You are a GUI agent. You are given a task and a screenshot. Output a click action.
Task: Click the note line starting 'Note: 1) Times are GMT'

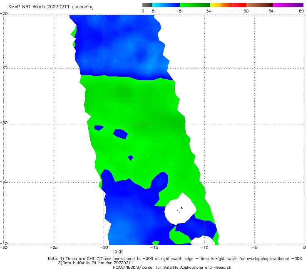175,259
